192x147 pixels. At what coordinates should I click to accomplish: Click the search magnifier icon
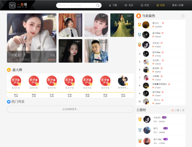(x=98, y=5)
